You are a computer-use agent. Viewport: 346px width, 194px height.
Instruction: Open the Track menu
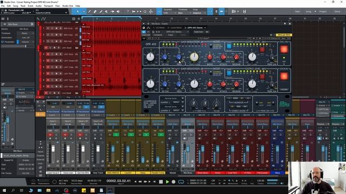23,6
